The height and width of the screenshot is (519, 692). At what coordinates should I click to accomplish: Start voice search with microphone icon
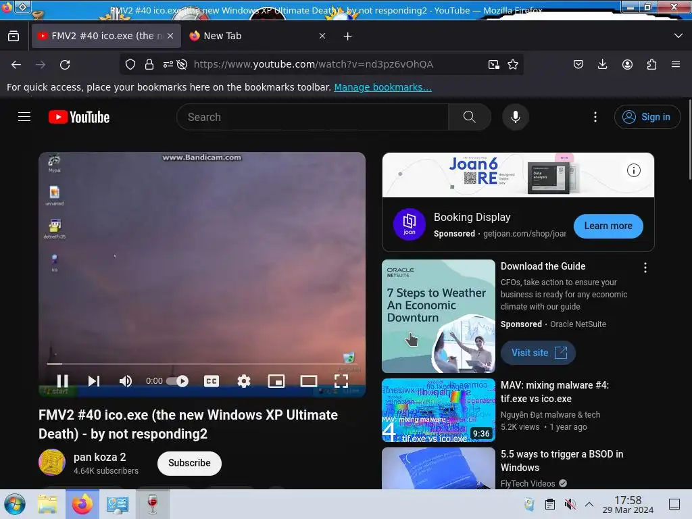[515, 117]
